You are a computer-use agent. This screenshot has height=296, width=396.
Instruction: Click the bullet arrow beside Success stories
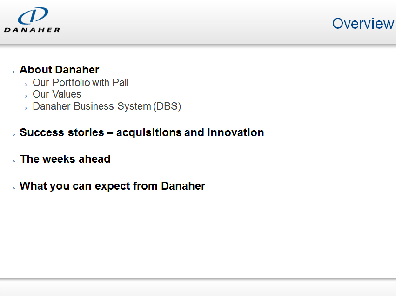point(14,134)
